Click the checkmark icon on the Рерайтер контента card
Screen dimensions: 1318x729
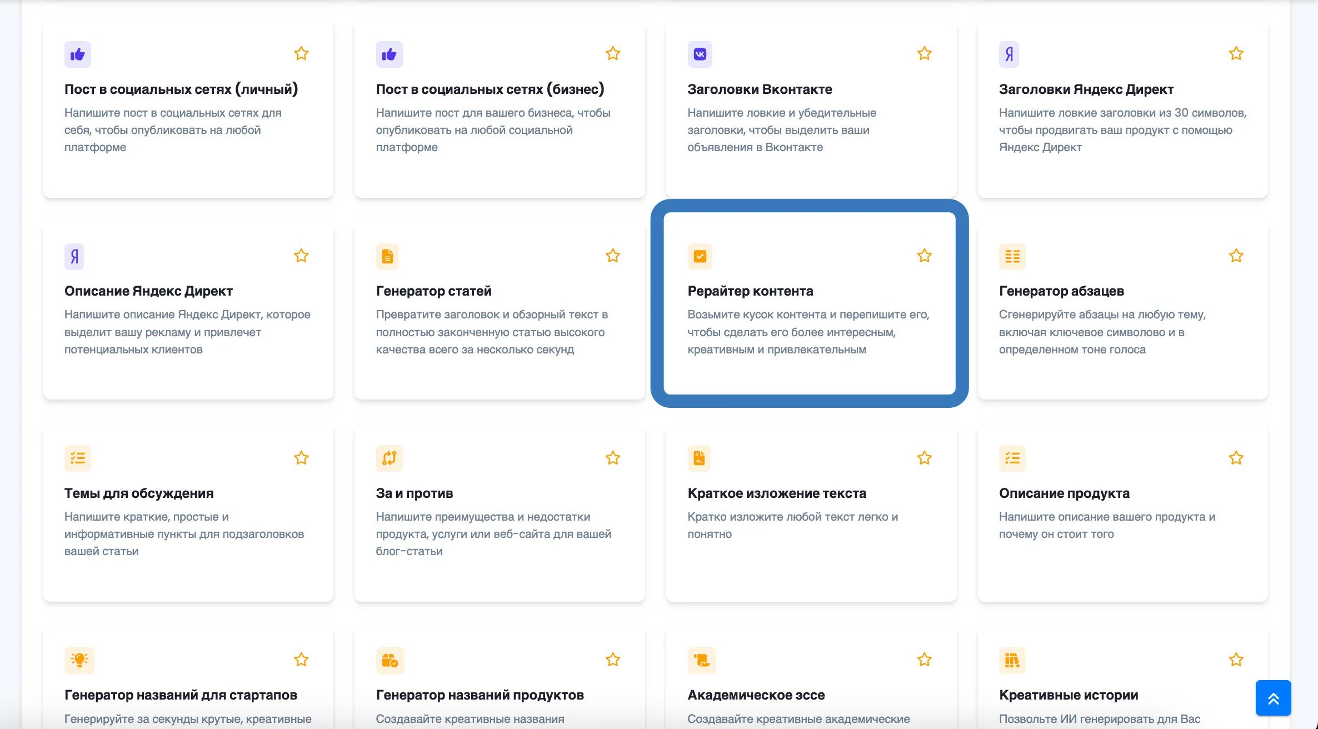[x=700, y=257]
